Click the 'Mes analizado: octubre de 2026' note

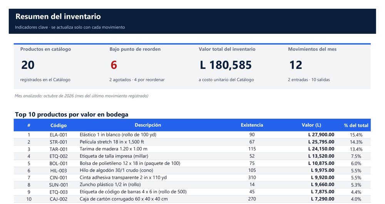coord(82,96)
